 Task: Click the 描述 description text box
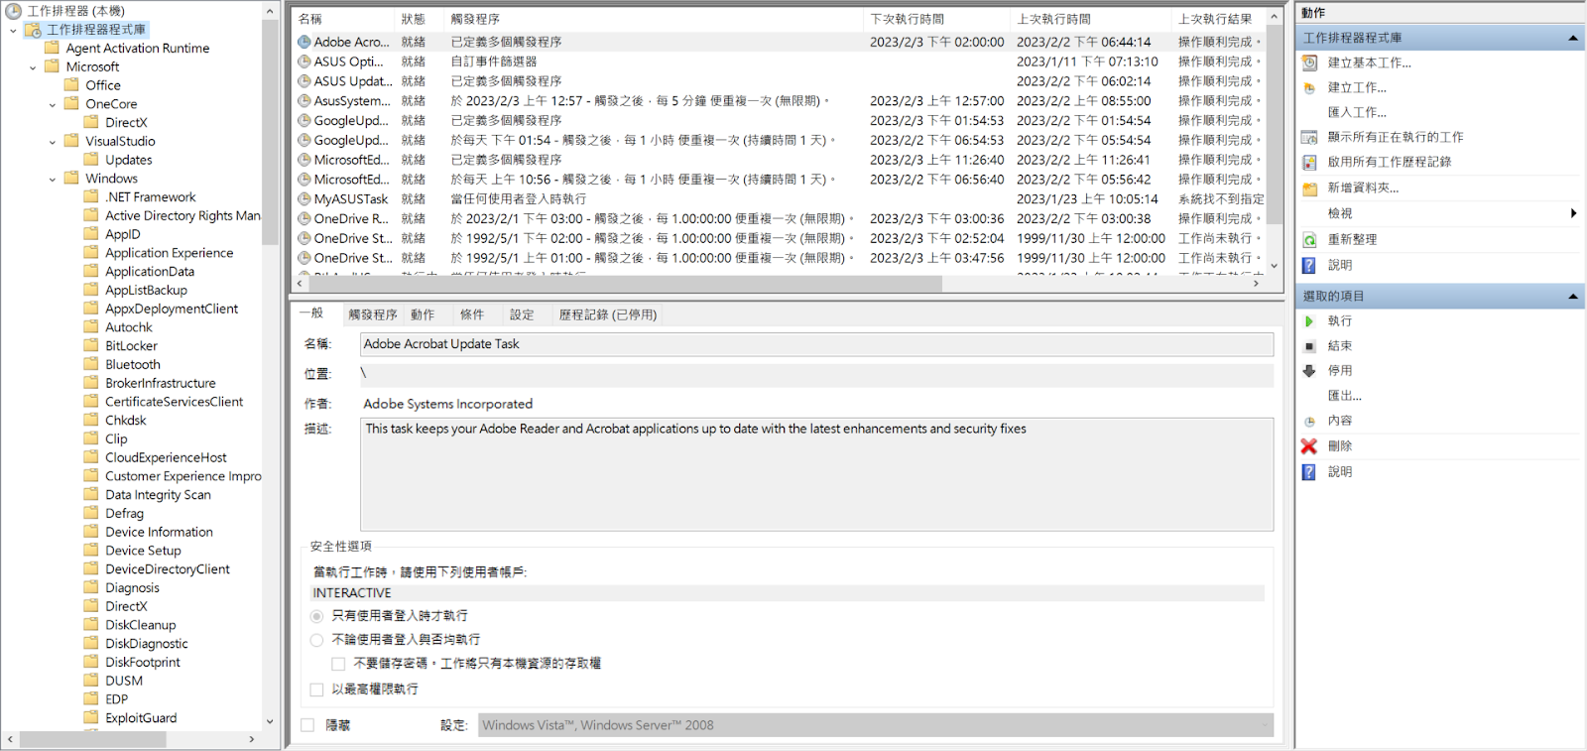pyautogui.click(x=816, y=474)
